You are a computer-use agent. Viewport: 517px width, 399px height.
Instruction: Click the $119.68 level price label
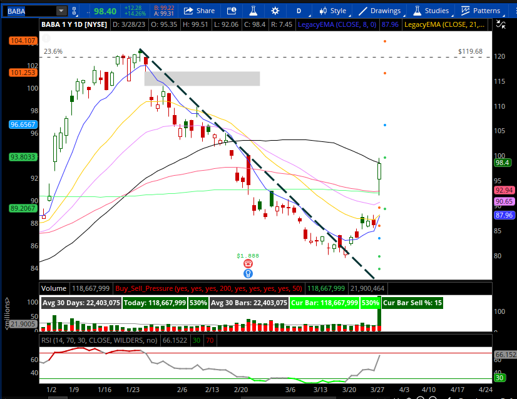tap(470, 51)
